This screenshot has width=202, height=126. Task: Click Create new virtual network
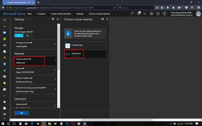click(x=85, y=46)
